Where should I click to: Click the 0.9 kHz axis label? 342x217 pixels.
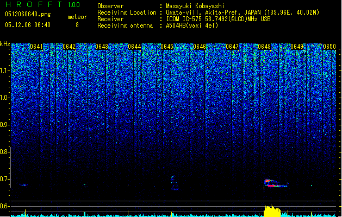tap(4, 125)
